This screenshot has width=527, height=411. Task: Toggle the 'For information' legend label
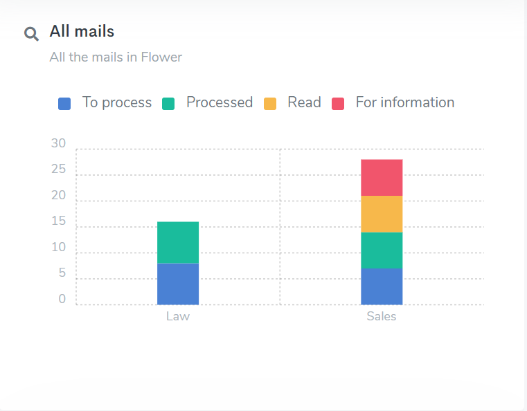coord(404,102)
